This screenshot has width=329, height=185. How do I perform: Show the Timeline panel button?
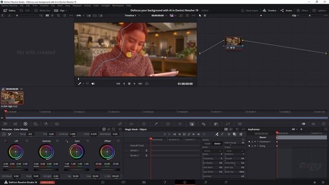269,10
